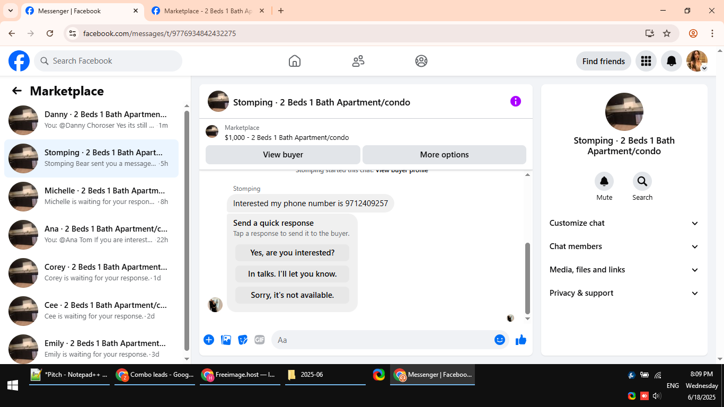
Task: Send quick response "In talks. I'll let you know."
Action: pyautogui.click(x=292, y=274)
